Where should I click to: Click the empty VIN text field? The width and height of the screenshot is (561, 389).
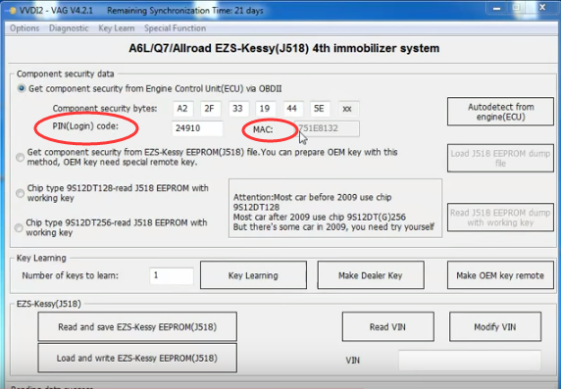click(x=470, y=360)
